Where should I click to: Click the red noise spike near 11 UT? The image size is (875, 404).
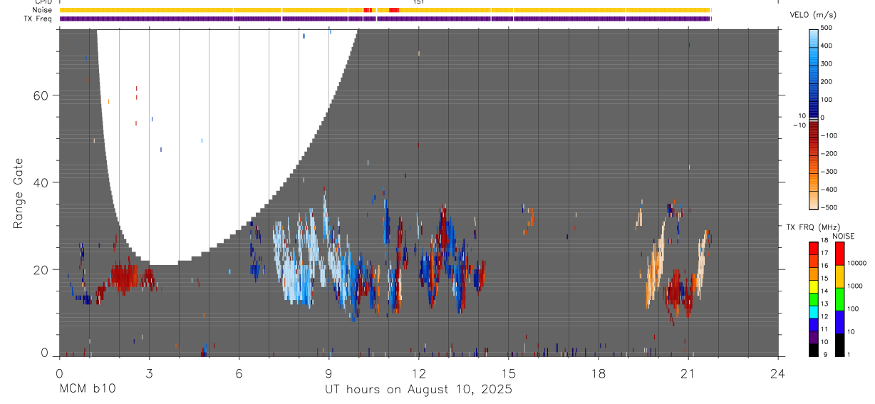coord(393,10)
